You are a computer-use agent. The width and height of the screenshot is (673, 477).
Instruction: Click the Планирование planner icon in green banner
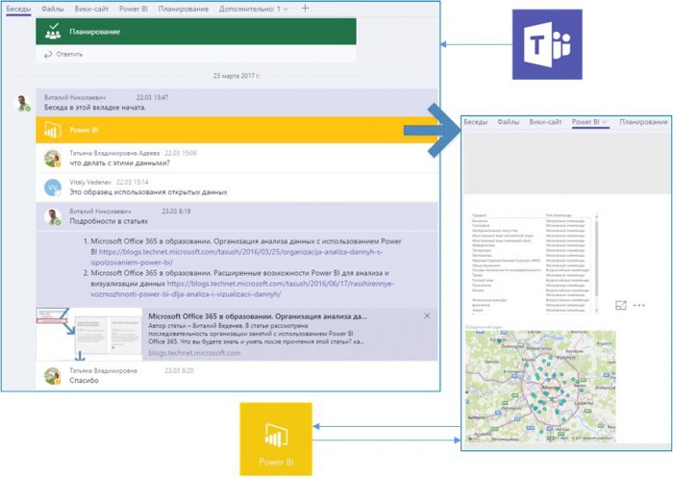[53, 32]
